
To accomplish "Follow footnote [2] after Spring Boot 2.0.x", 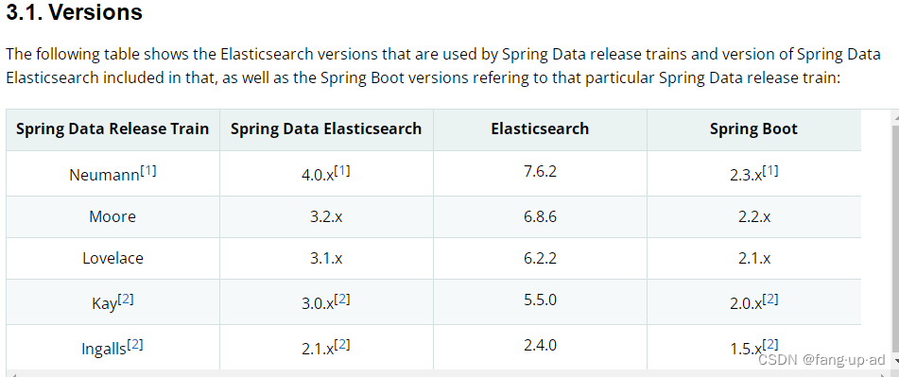I will coord(770,300).
